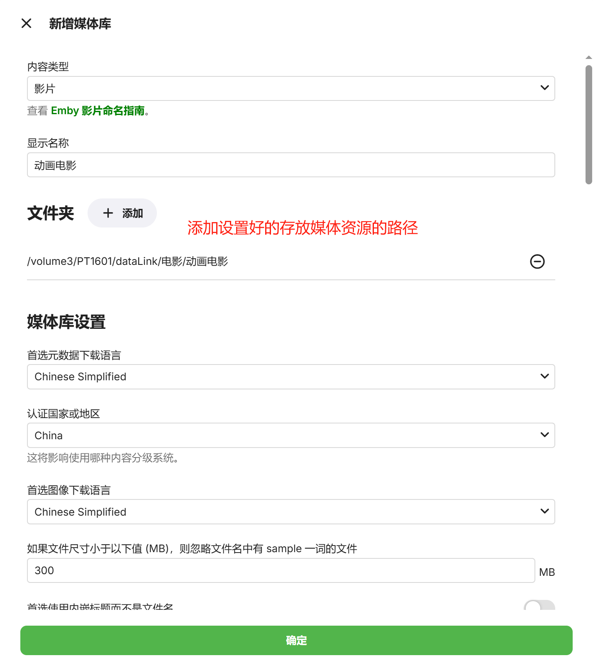Expand the 首选元数据下载语言 Chinese Simplified dropdown
This screenshot has height=668, width=593.
(282, 377)
